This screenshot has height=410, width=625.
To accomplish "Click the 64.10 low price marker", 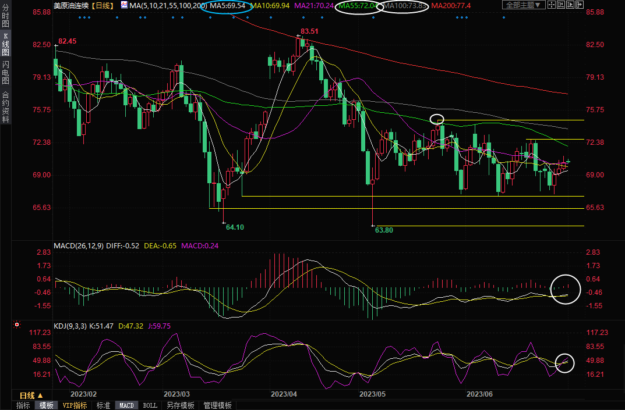I will click(x=235, y=227).
